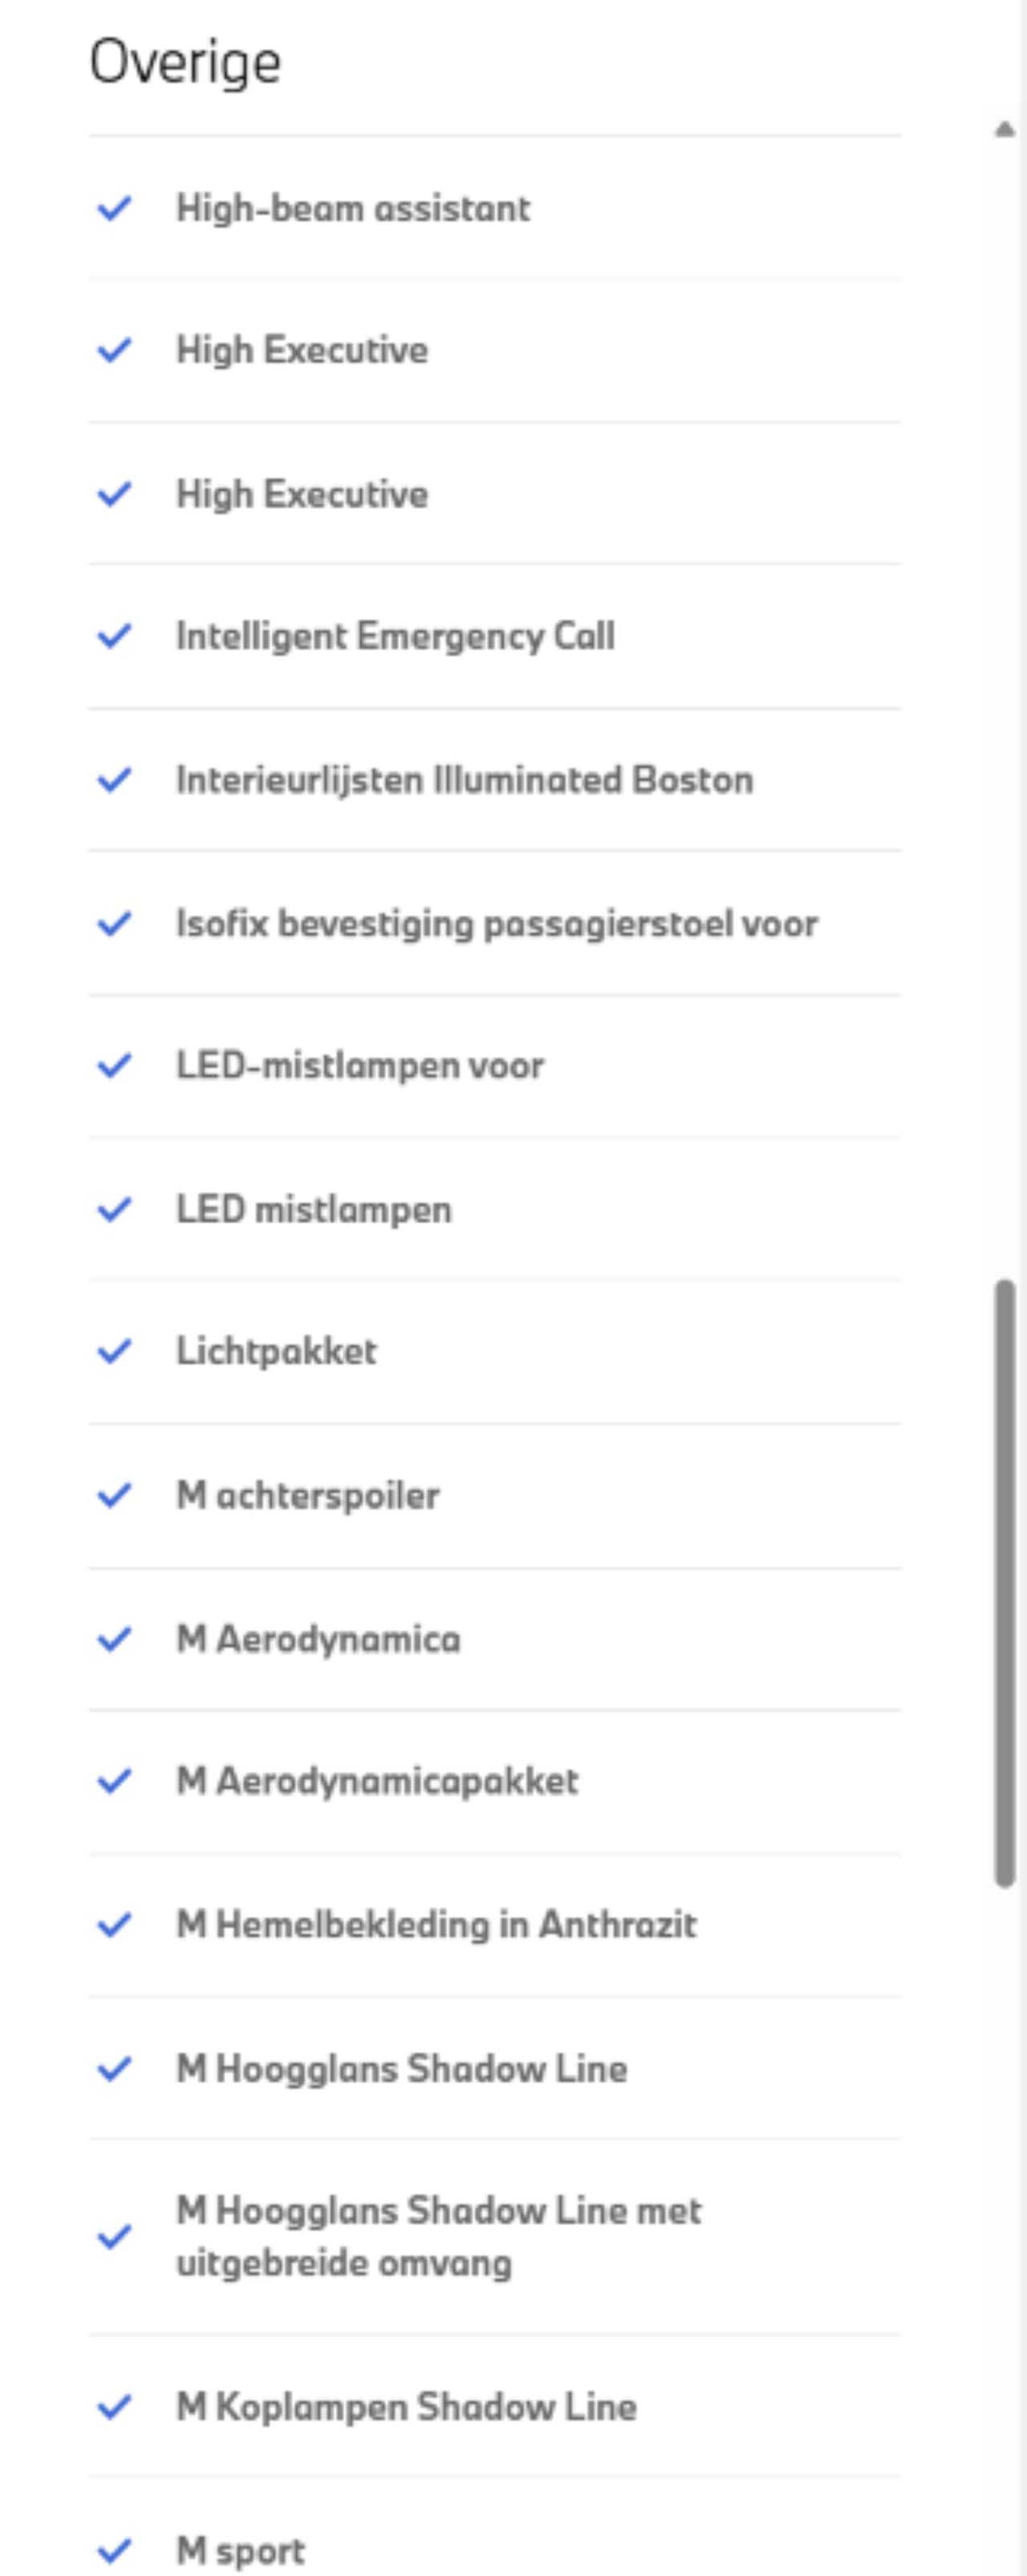Image resolution: width=1027 pixels, height=2576 pixels.
Task: Select the M Hoogglans Shadow Line item
Action: pyautogui.click(x=401, y=2067)
